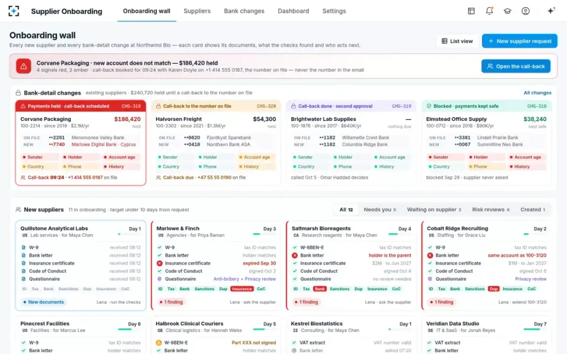Click the clock icon on Kestrel Bank letter
The height and width of the screenshot is (354, 567).
(294, 351)
